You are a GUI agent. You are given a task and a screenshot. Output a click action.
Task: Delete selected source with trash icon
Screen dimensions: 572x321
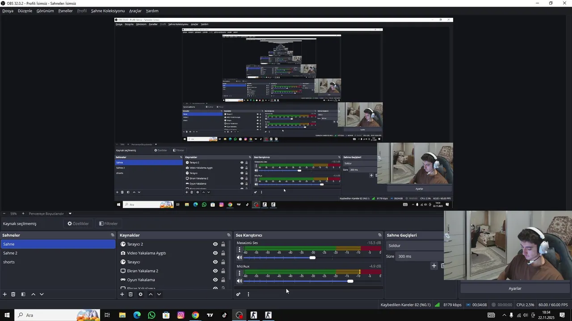pyautogui.click(x=130, y=294)
